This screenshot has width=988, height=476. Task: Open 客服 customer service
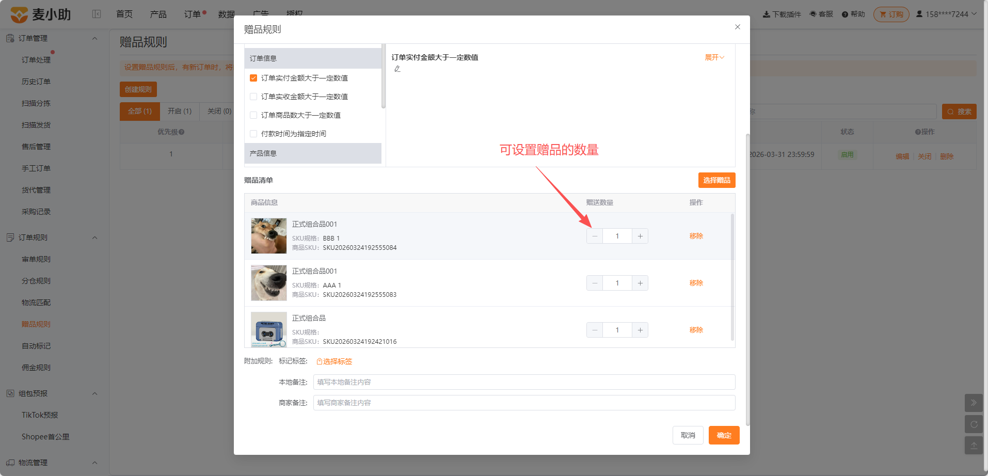point(821,14)
